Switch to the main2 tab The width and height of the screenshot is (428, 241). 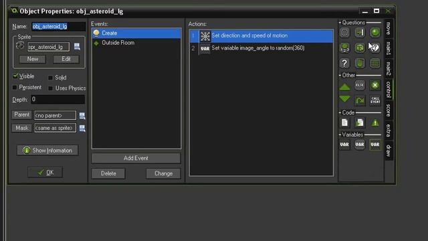(x=389, y=68)
